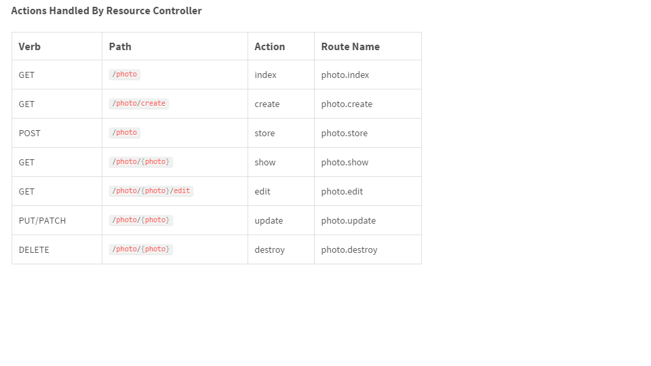
Task: Click the "Action" column header
Action: (270, 47)
